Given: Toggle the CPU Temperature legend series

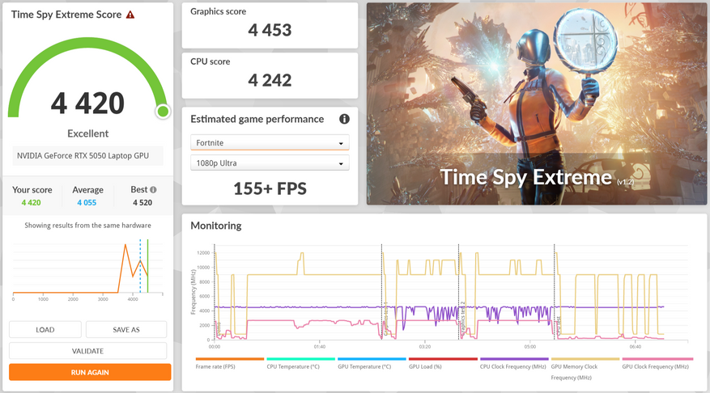Looking at the screenshot, I should click(x=300, y=364).
